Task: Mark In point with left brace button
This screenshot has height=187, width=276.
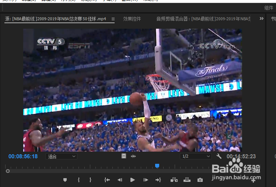Action: (x=79, y=180)
